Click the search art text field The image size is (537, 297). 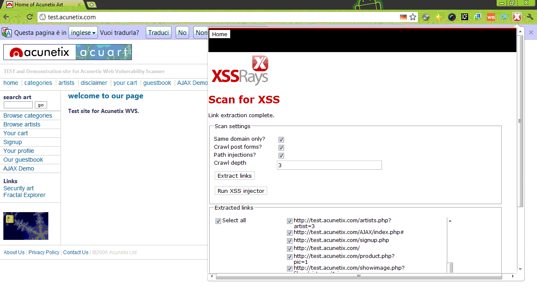tap(18, 105)
